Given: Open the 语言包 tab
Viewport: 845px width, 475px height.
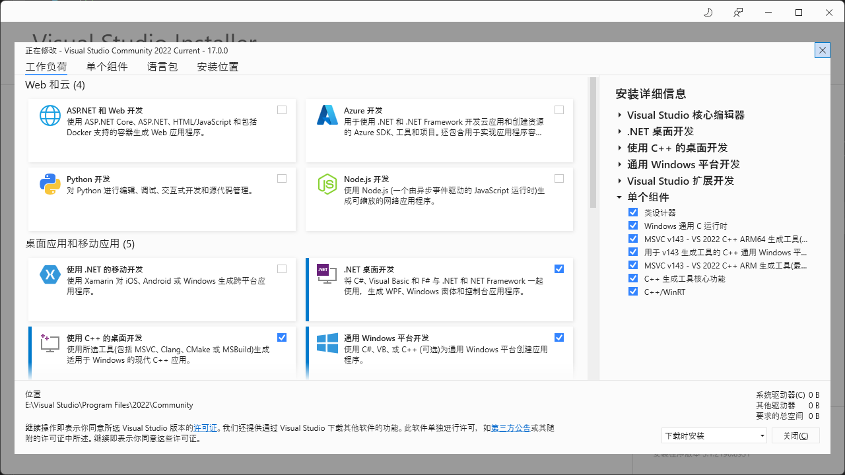Looking at the screenshot, I should [x=162, y=66].
